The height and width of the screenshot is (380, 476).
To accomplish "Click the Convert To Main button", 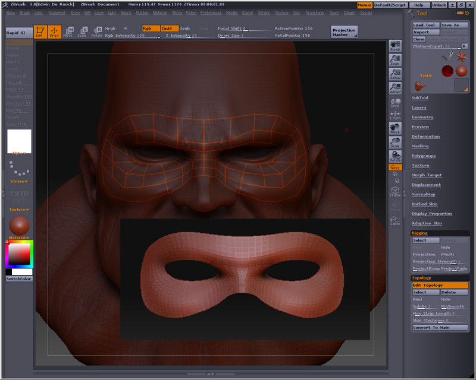I will [x=440, y=328].
